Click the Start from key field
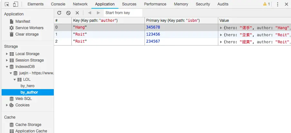The width and height of the screenshot is (291, 133). [x=123, y=13]
